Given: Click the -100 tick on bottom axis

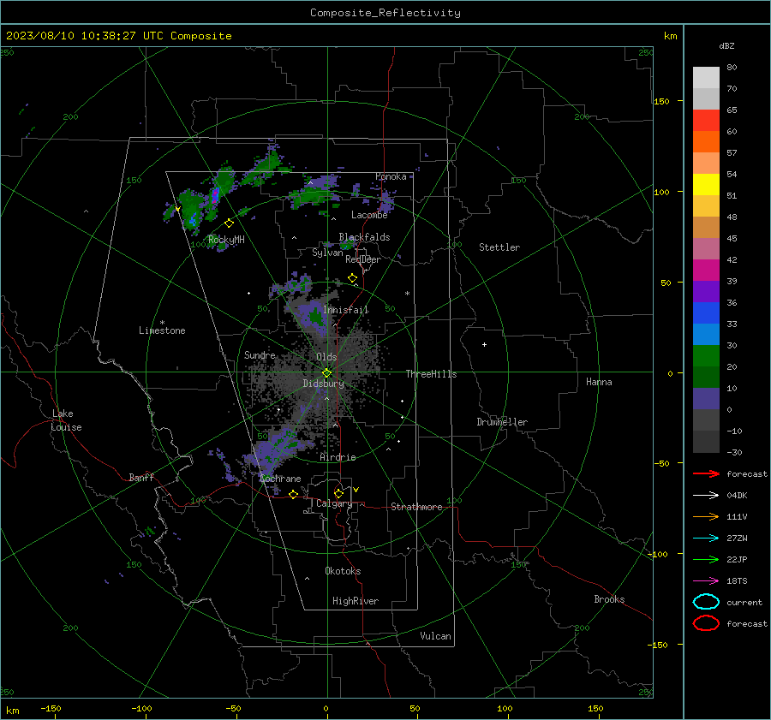Looking at the screenshot, I should point(141,709).
